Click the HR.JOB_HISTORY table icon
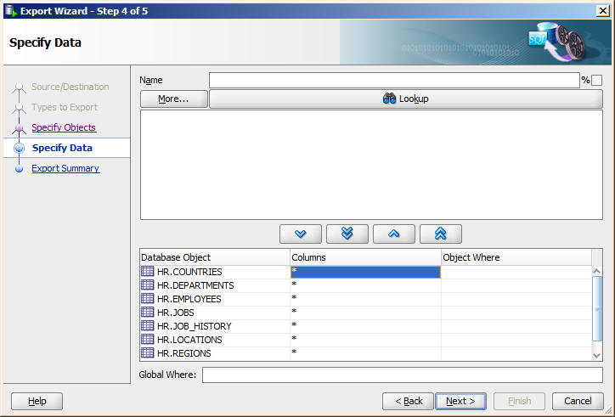The image size is (615, 417). pos(148,325)
